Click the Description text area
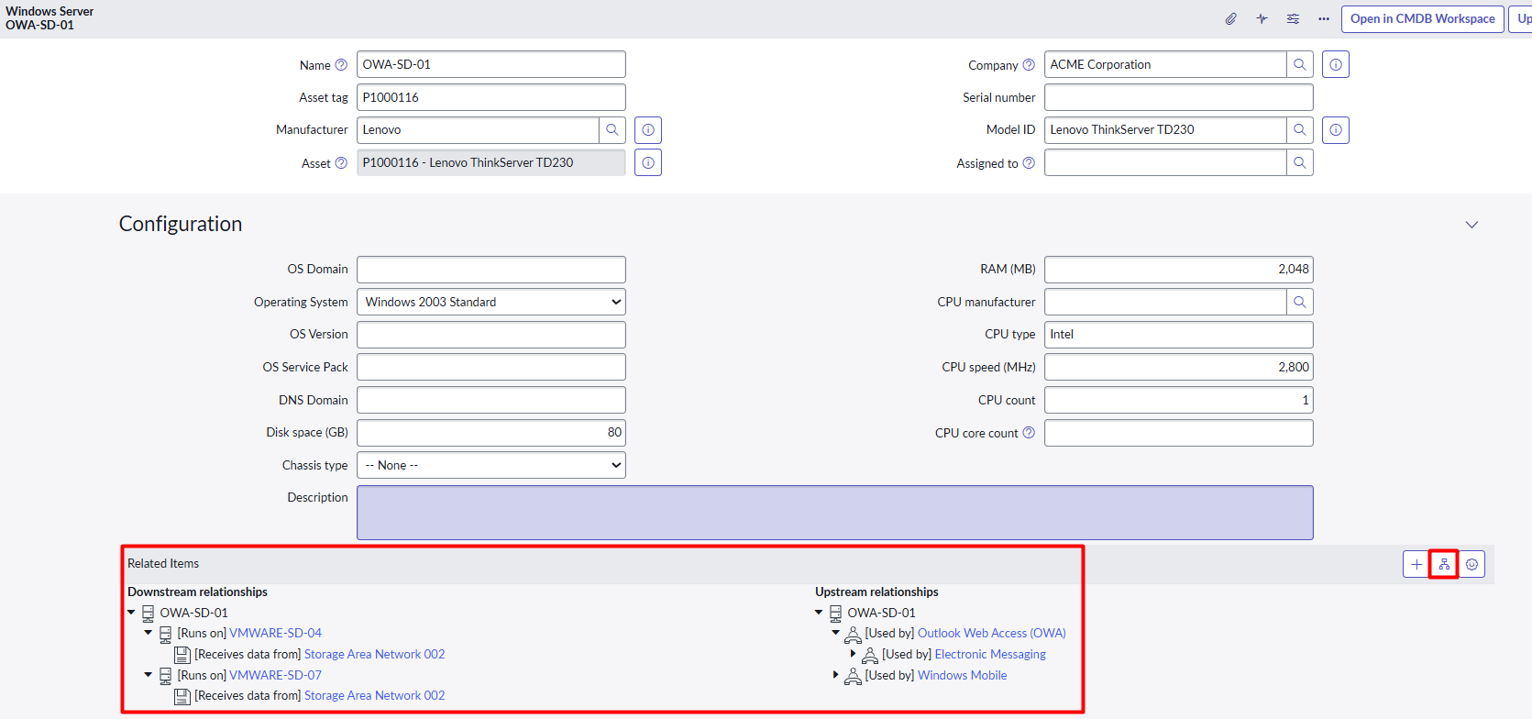 point(835,513)
